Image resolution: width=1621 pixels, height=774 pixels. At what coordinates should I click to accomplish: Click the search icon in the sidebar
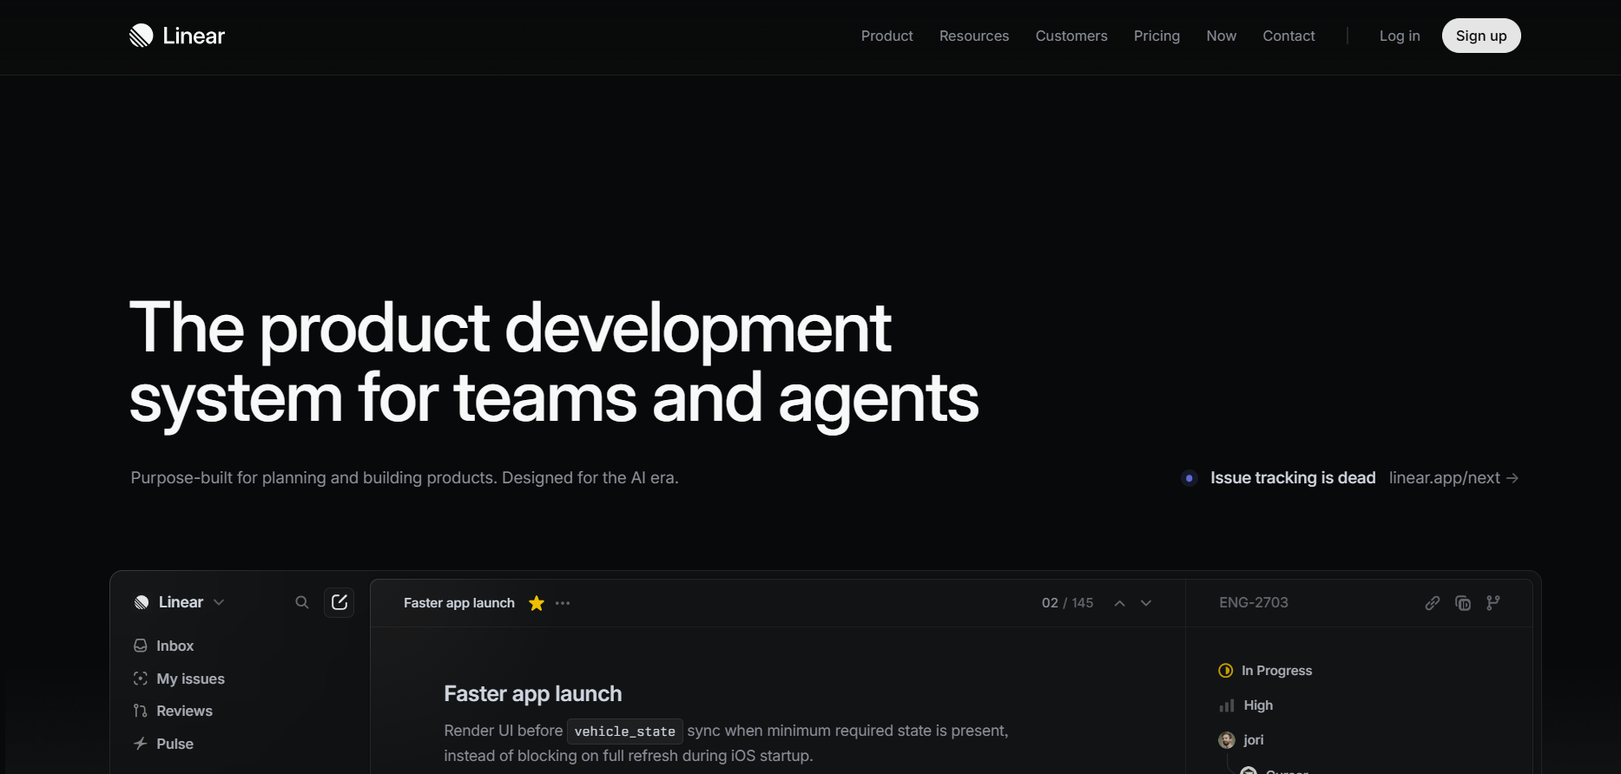coord(302,602)
